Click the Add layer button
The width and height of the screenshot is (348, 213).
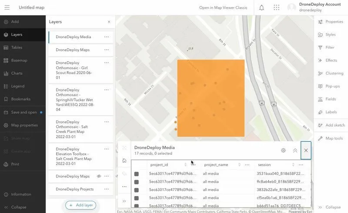pyautogui.click(x=81, y=205)
